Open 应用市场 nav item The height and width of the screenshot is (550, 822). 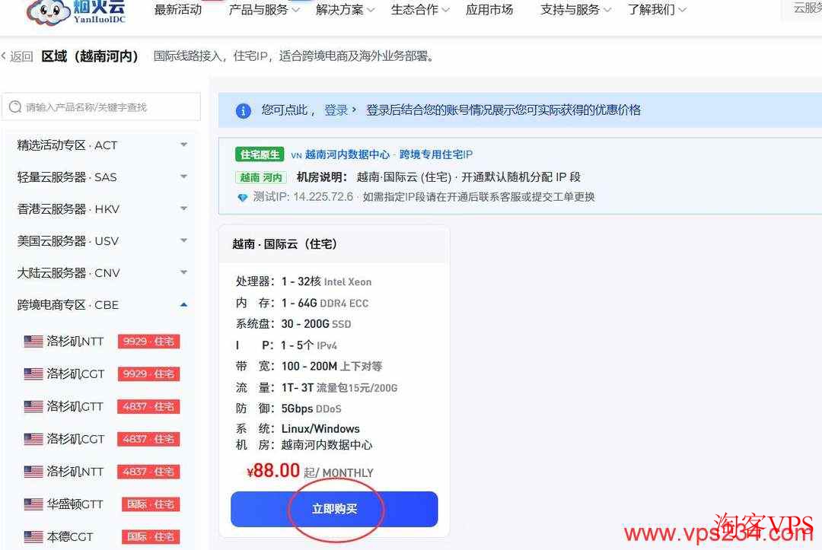point(489,9)
